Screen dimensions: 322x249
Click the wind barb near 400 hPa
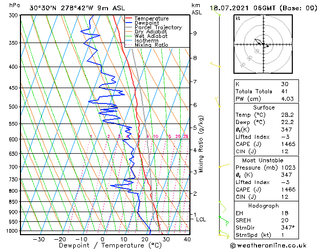pyautogui.click(x=215, y=65)
